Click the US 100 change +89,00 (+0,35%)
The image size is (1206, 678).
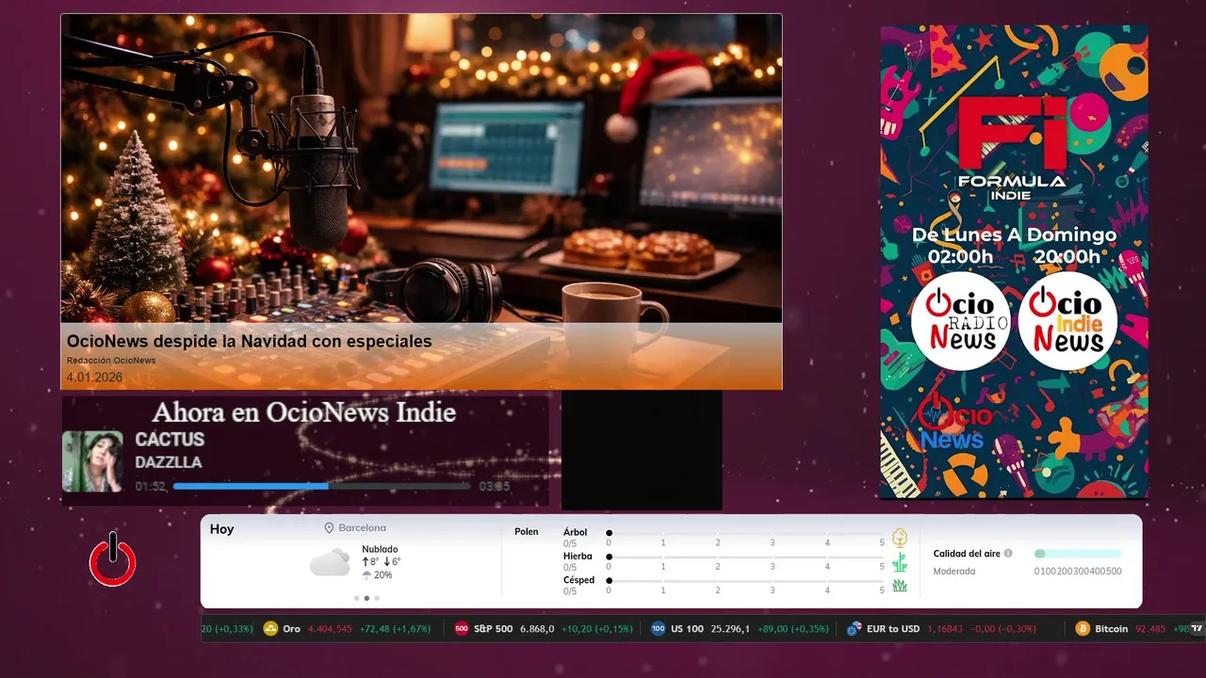coord(793,628)
